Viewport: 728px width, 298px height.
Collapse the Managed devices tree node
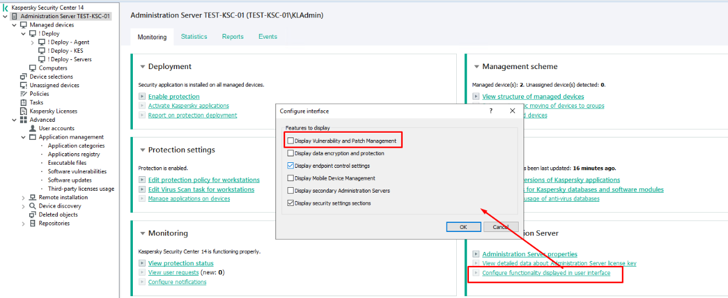[x=15, y=25]
